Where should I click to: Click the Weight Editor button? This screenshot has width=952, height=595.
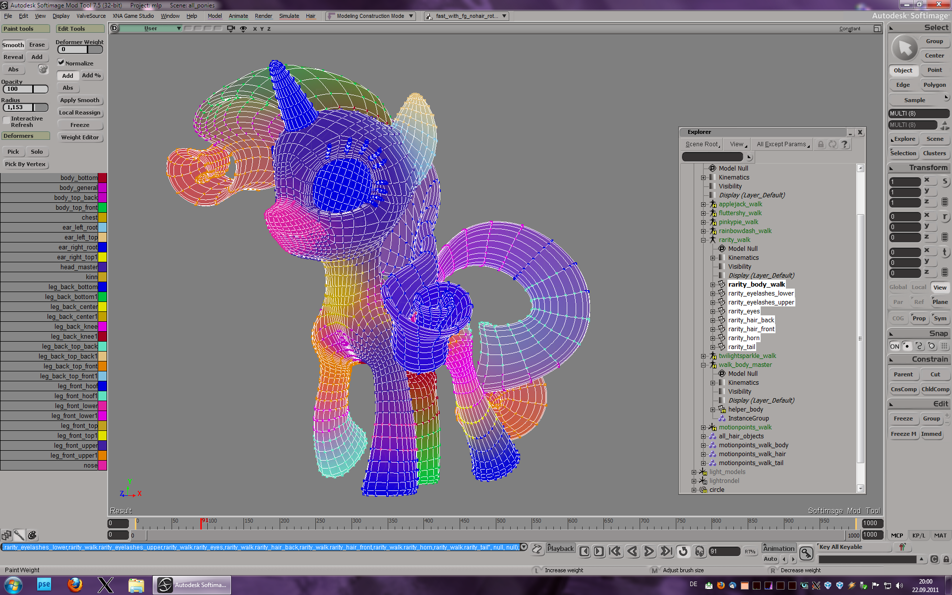pos(80,137)
